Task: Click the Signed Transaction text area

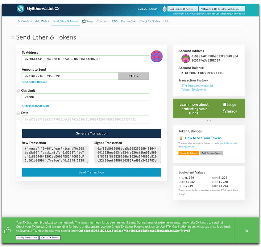Action: coord(128,155)
